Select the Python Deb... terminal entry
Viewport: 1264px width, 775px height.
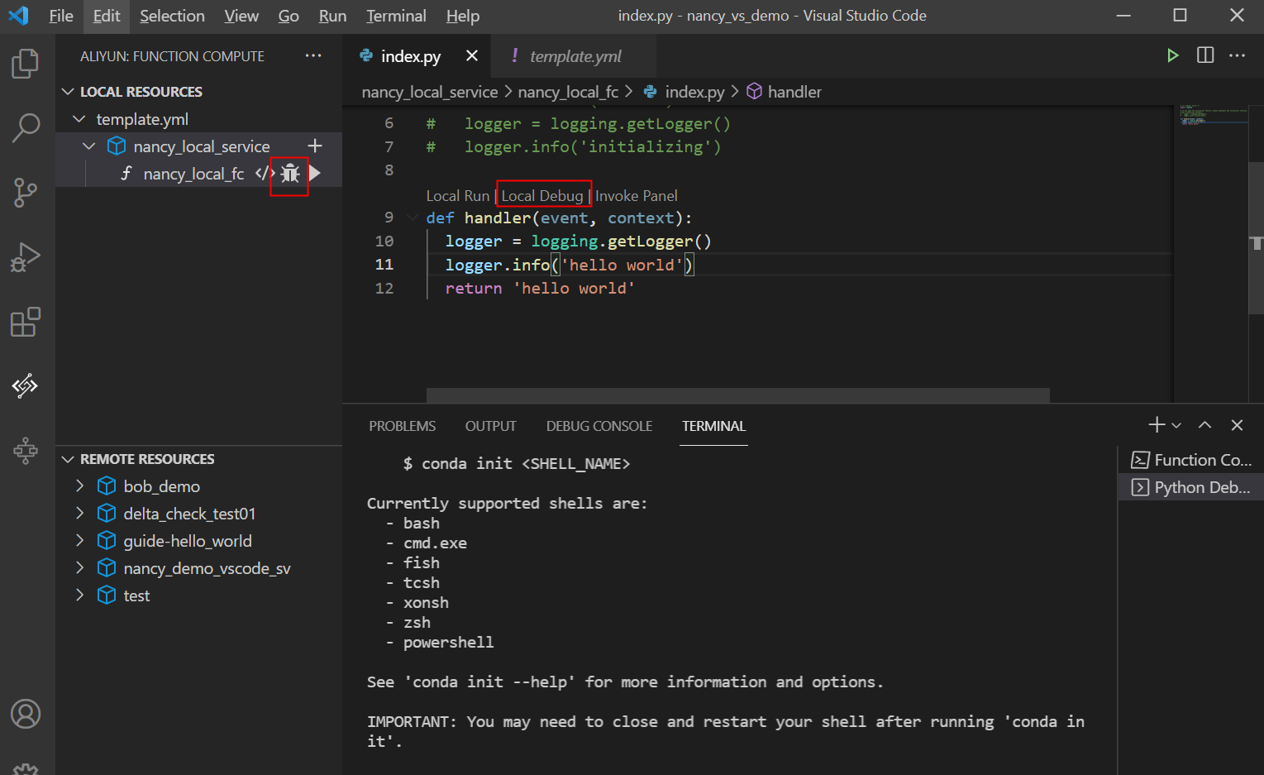[1191, 487]
